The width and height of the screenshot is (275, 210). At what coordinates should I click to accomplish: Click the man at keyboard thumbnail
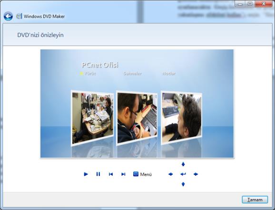coord(182,118)
